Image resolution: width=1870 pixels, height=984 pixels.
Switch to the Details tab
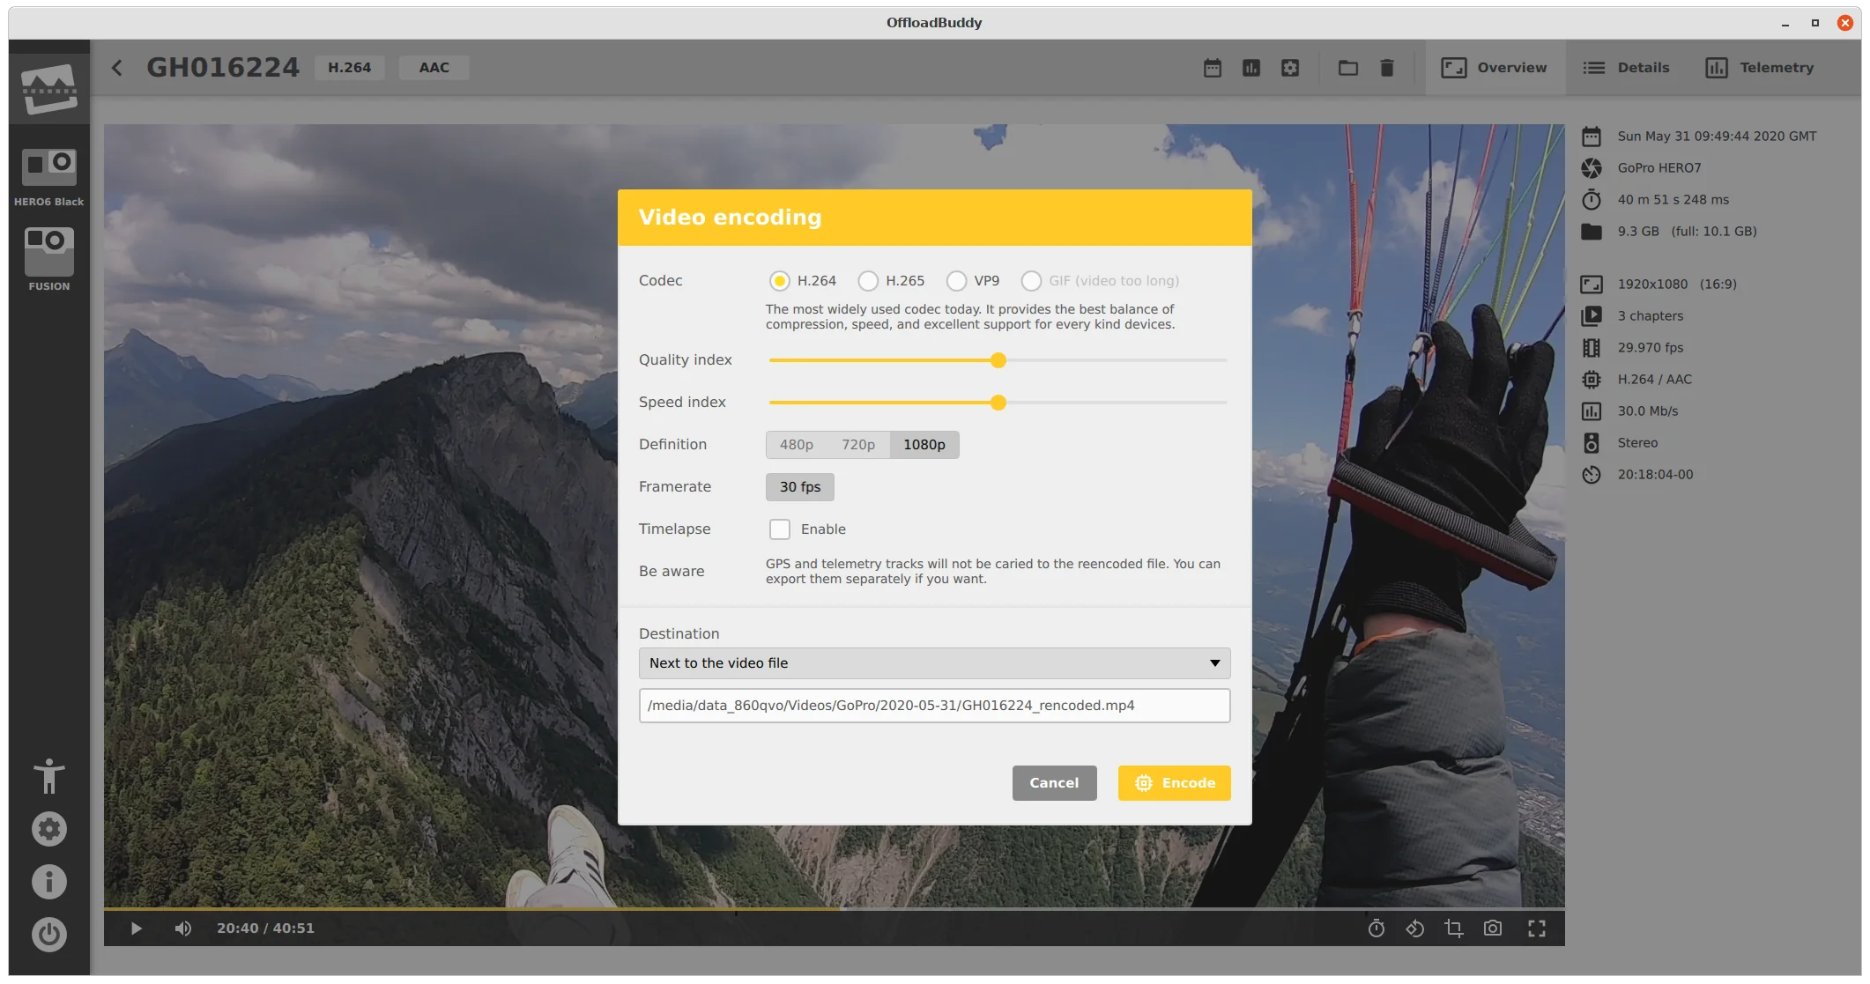(x=1627, y=68)
